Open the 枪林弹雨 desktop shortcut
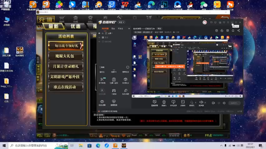The image size is (266, 149). tap(20, 52)
